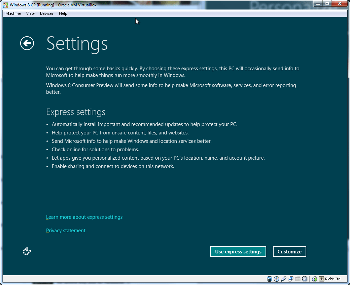
Task: Click the 'Automatically install important' bullet text
Action: click(x=144, y=124)
